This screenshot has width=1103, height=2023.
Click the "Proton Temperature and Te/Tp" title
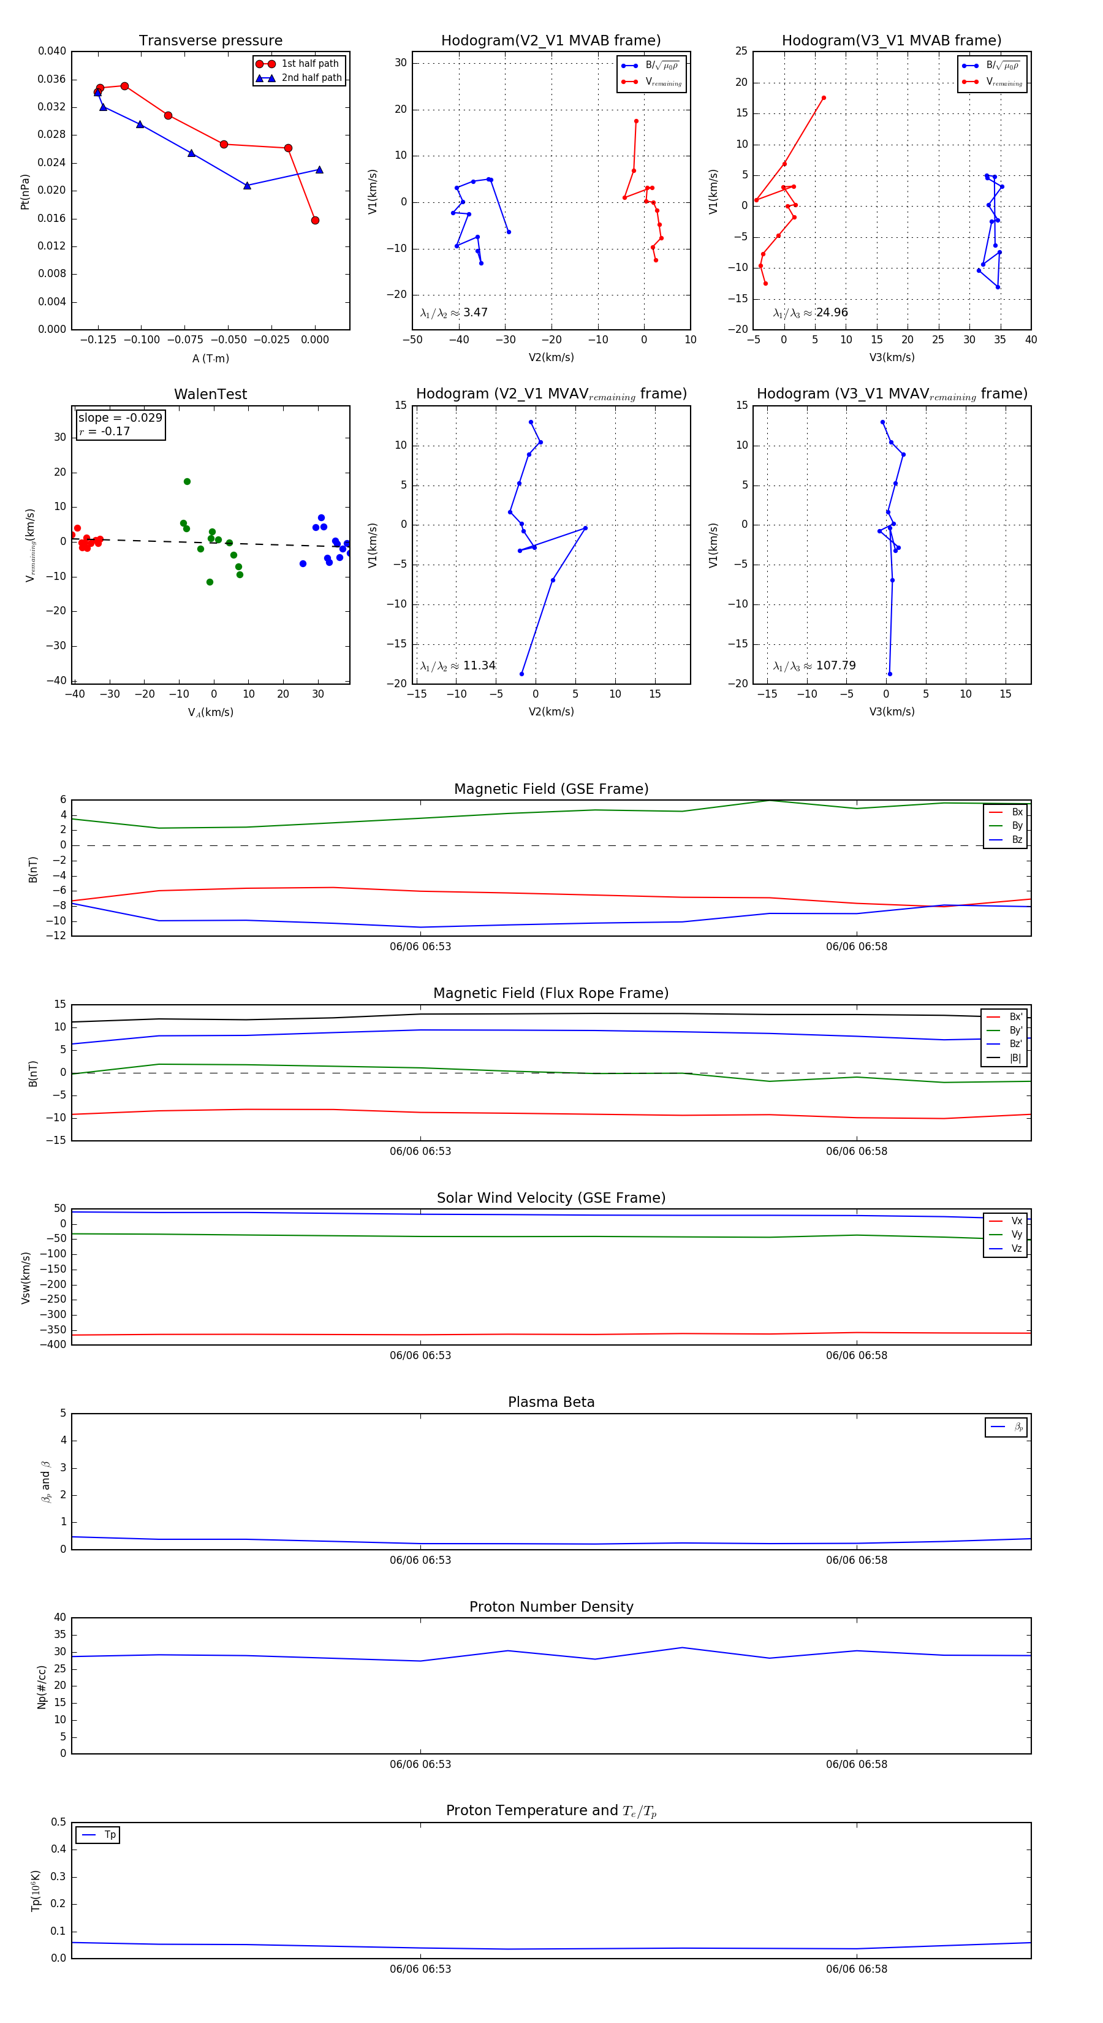[551, 1811]
